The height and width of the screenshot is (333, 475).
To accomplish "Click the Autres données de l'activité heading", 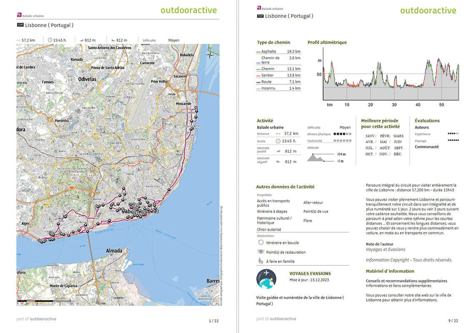I will pyautogui.click(x=285, y=187).
